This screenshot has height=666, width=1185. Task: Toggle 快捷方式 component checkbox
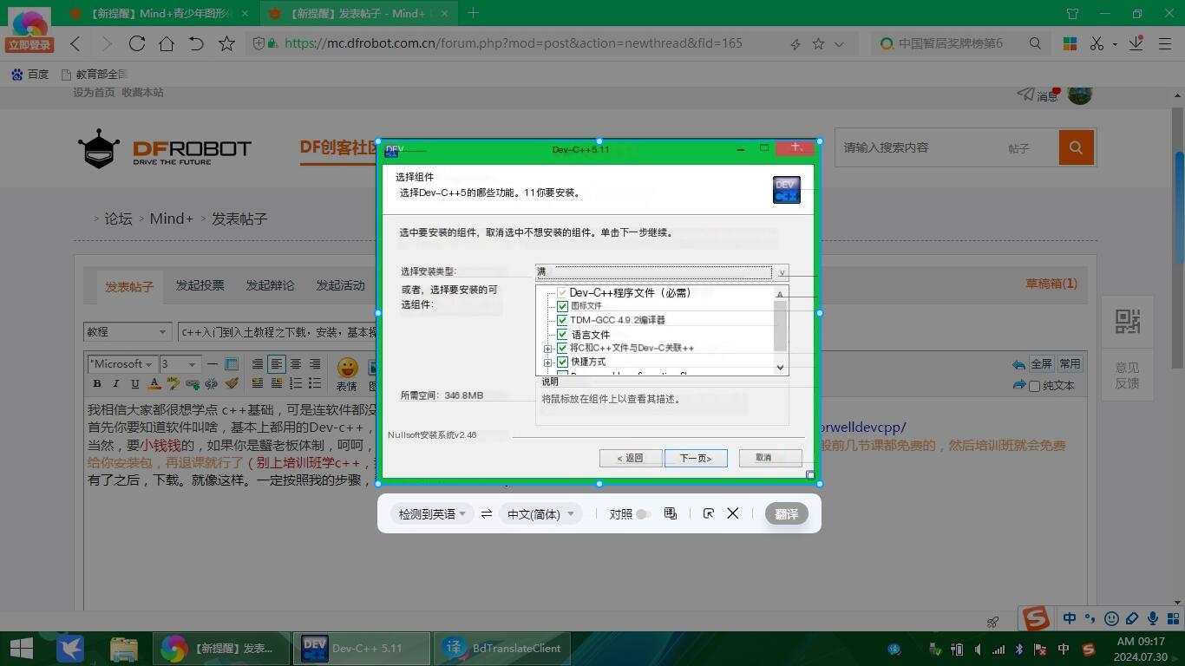pyautogui.click(x=562, y=362)
